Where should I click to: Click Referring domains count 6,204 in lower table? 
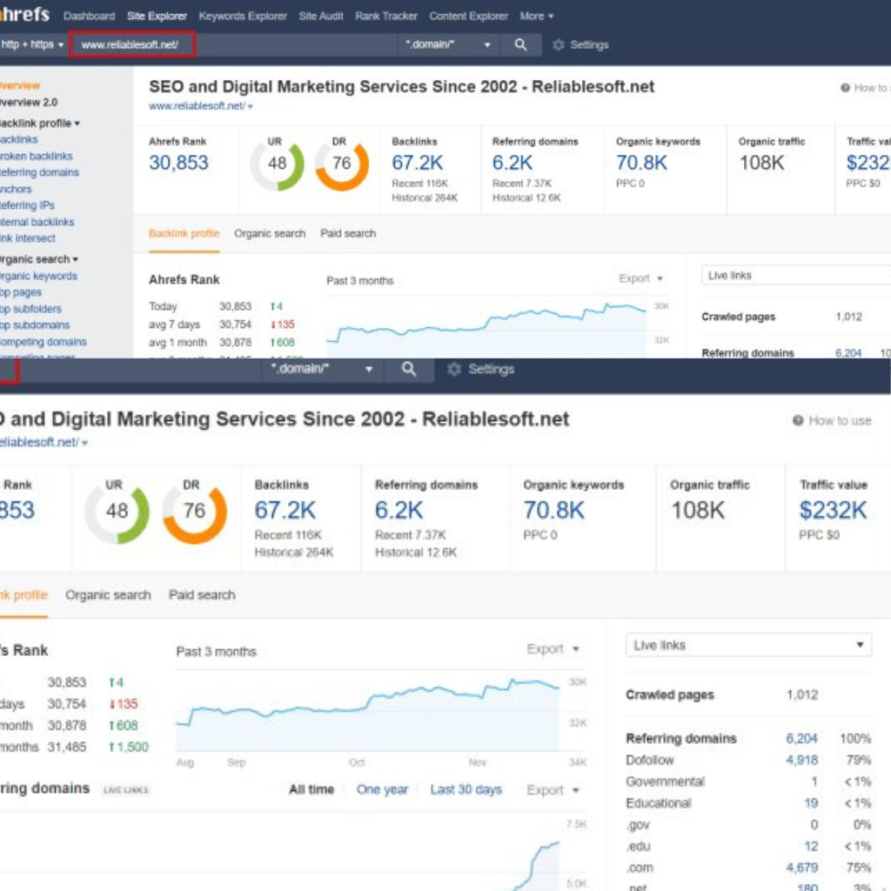(x=801, y=739)
